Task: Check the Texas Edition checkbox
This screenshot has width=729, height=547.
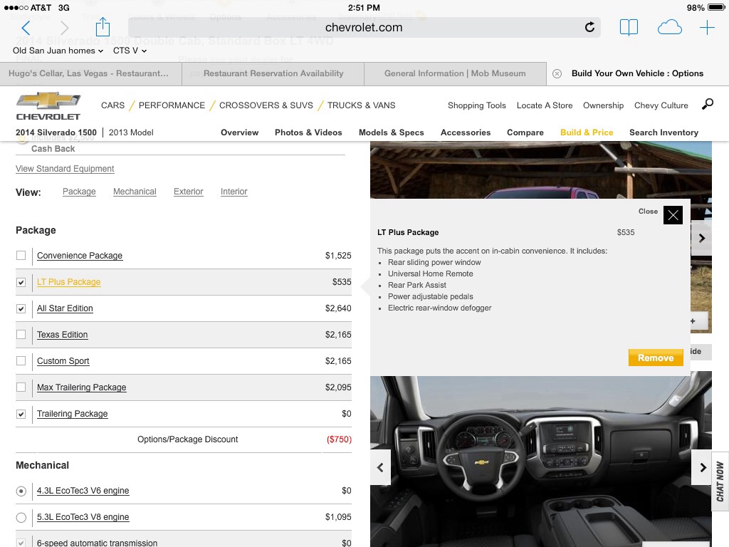Action: 21,335
